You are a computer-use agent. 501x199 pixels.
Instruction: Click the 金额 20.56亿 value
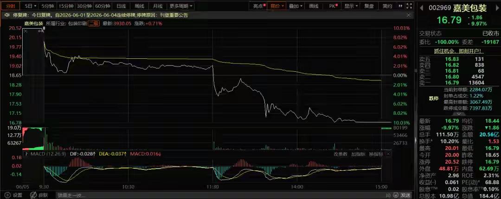click(x=490, y=135)
